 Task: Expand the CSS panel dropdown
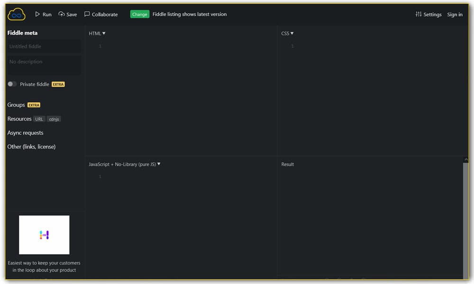pyautogui.click(x=291, y=33)
